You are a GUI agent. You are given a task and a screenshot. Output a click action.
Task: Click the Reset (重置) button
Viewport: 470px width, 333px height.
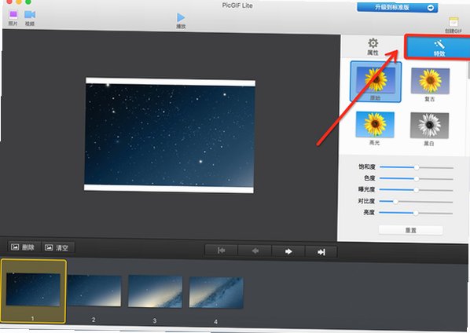tap(410, 230)
